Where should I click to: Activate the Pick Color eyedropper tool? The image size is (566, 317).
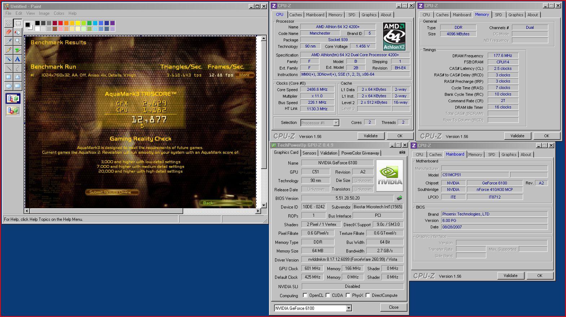[x=9, y=41]
